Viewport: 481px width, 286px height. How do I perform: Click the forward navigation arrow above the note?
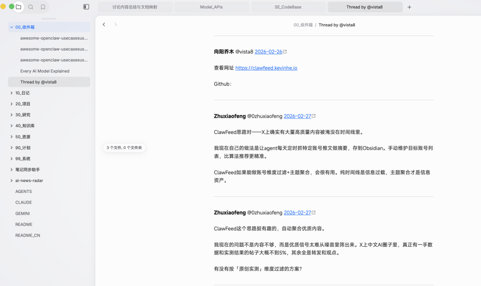click(115, 25)
